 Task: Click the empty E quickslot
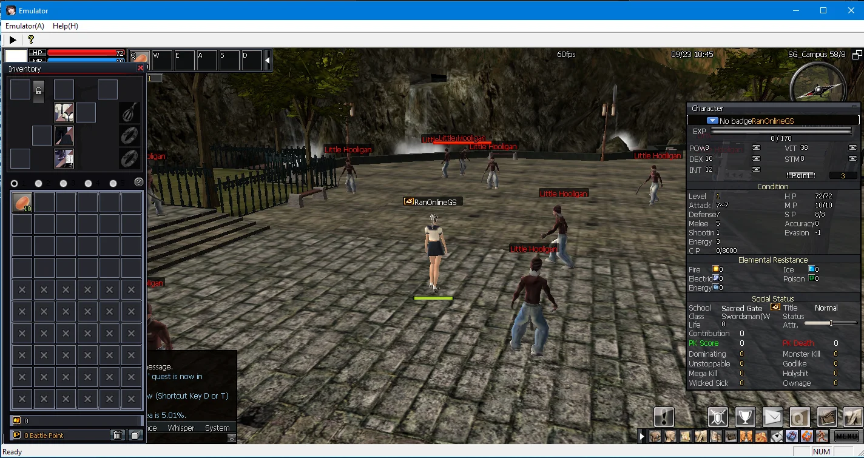pyautogui.click(x=184, y=61)
